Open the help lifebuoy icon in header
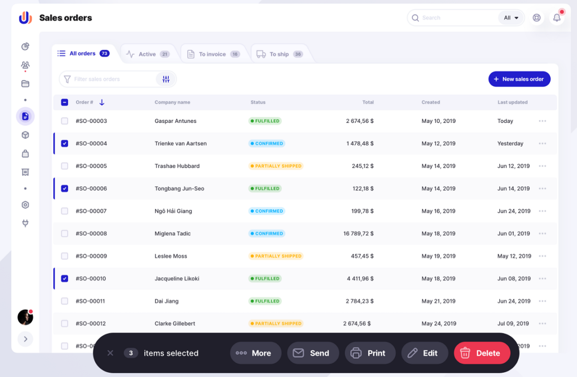 [537, 18]
